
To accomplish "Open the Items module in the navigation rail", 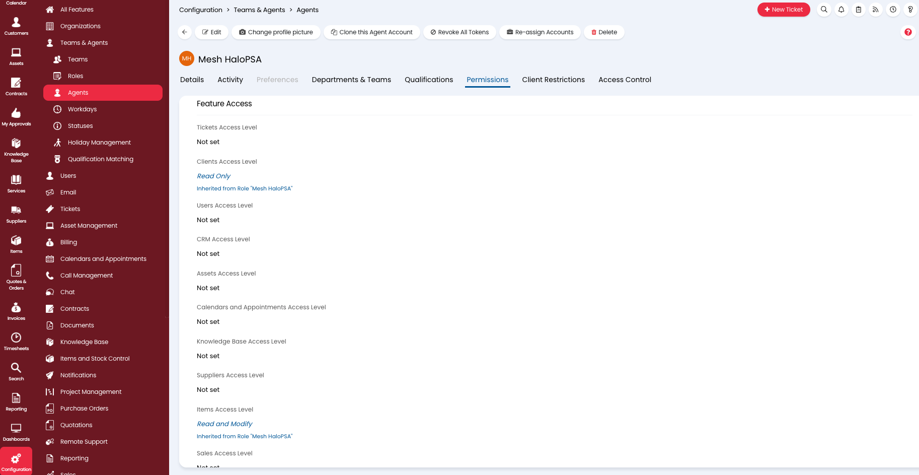I will pos(16,244).
